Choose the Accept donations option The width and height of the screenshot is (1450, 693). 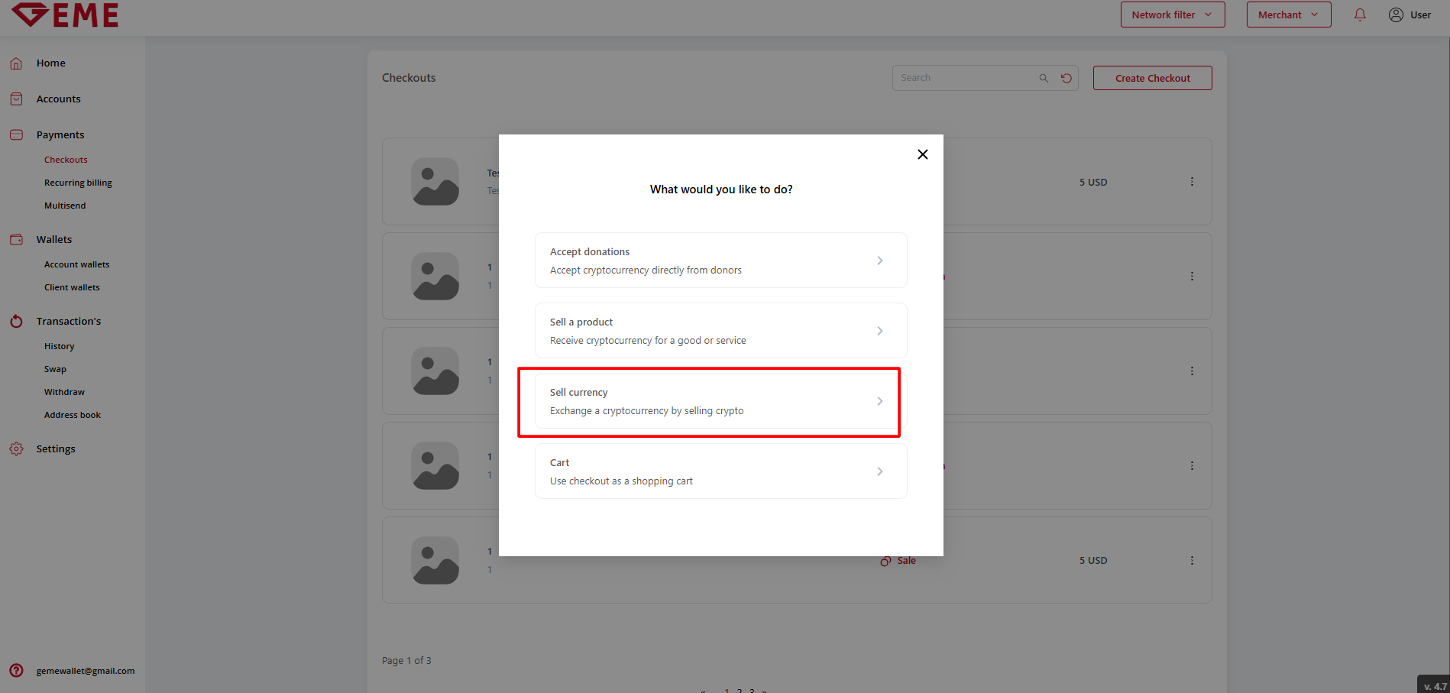pyautogui.click(x=720, y=261)
